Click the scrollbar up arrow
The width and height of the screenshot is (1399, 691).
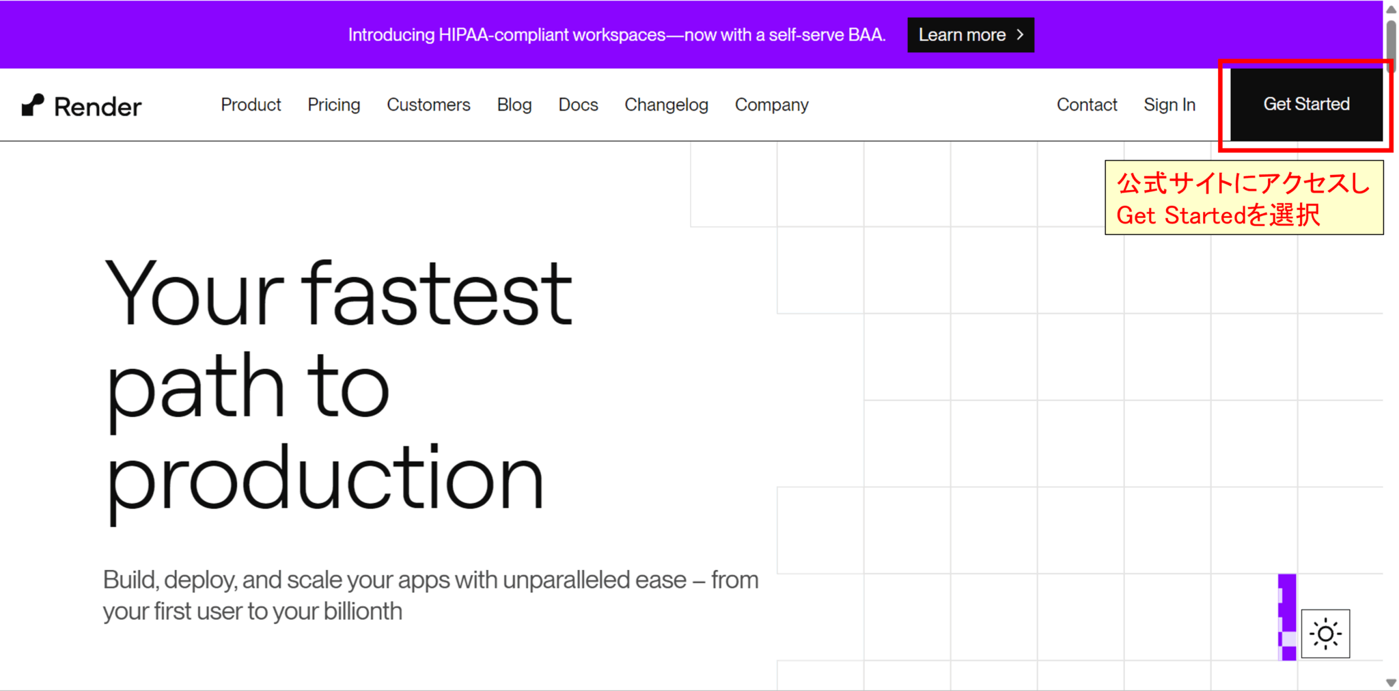[x=1391, y=9]
